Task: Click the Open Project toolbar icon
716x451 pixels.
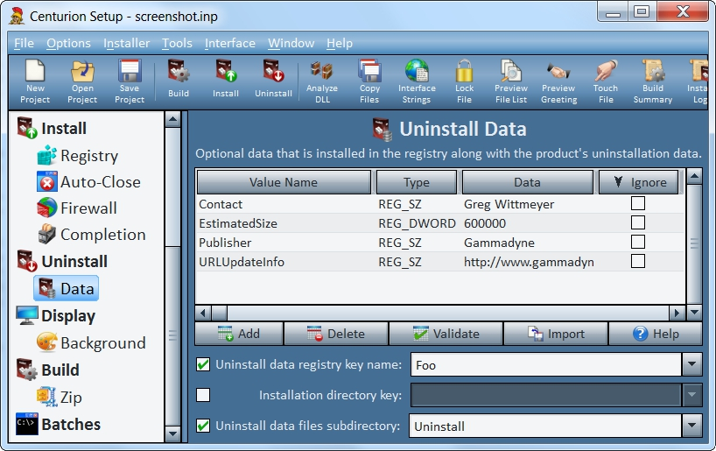Action: (x=82, y=81)
